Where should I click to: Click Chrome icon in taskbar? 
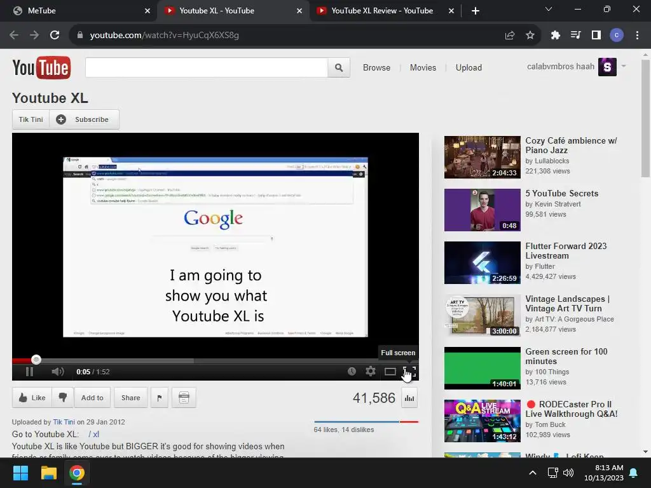click(x=77, y=473)
